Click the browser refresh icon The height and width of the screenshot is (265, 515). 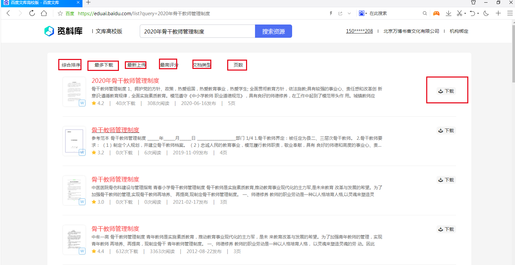[32, 13]
